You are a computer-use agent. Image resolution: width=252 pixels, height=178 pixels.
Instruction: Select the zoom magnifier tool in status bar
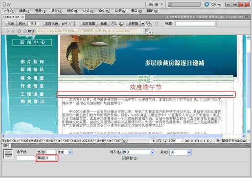pos(165,140)
